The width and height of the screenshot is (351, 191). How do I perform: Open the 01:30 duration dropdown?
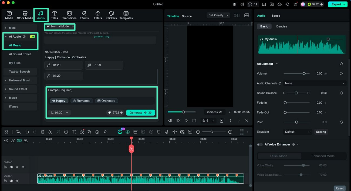[x=59, y=113]
